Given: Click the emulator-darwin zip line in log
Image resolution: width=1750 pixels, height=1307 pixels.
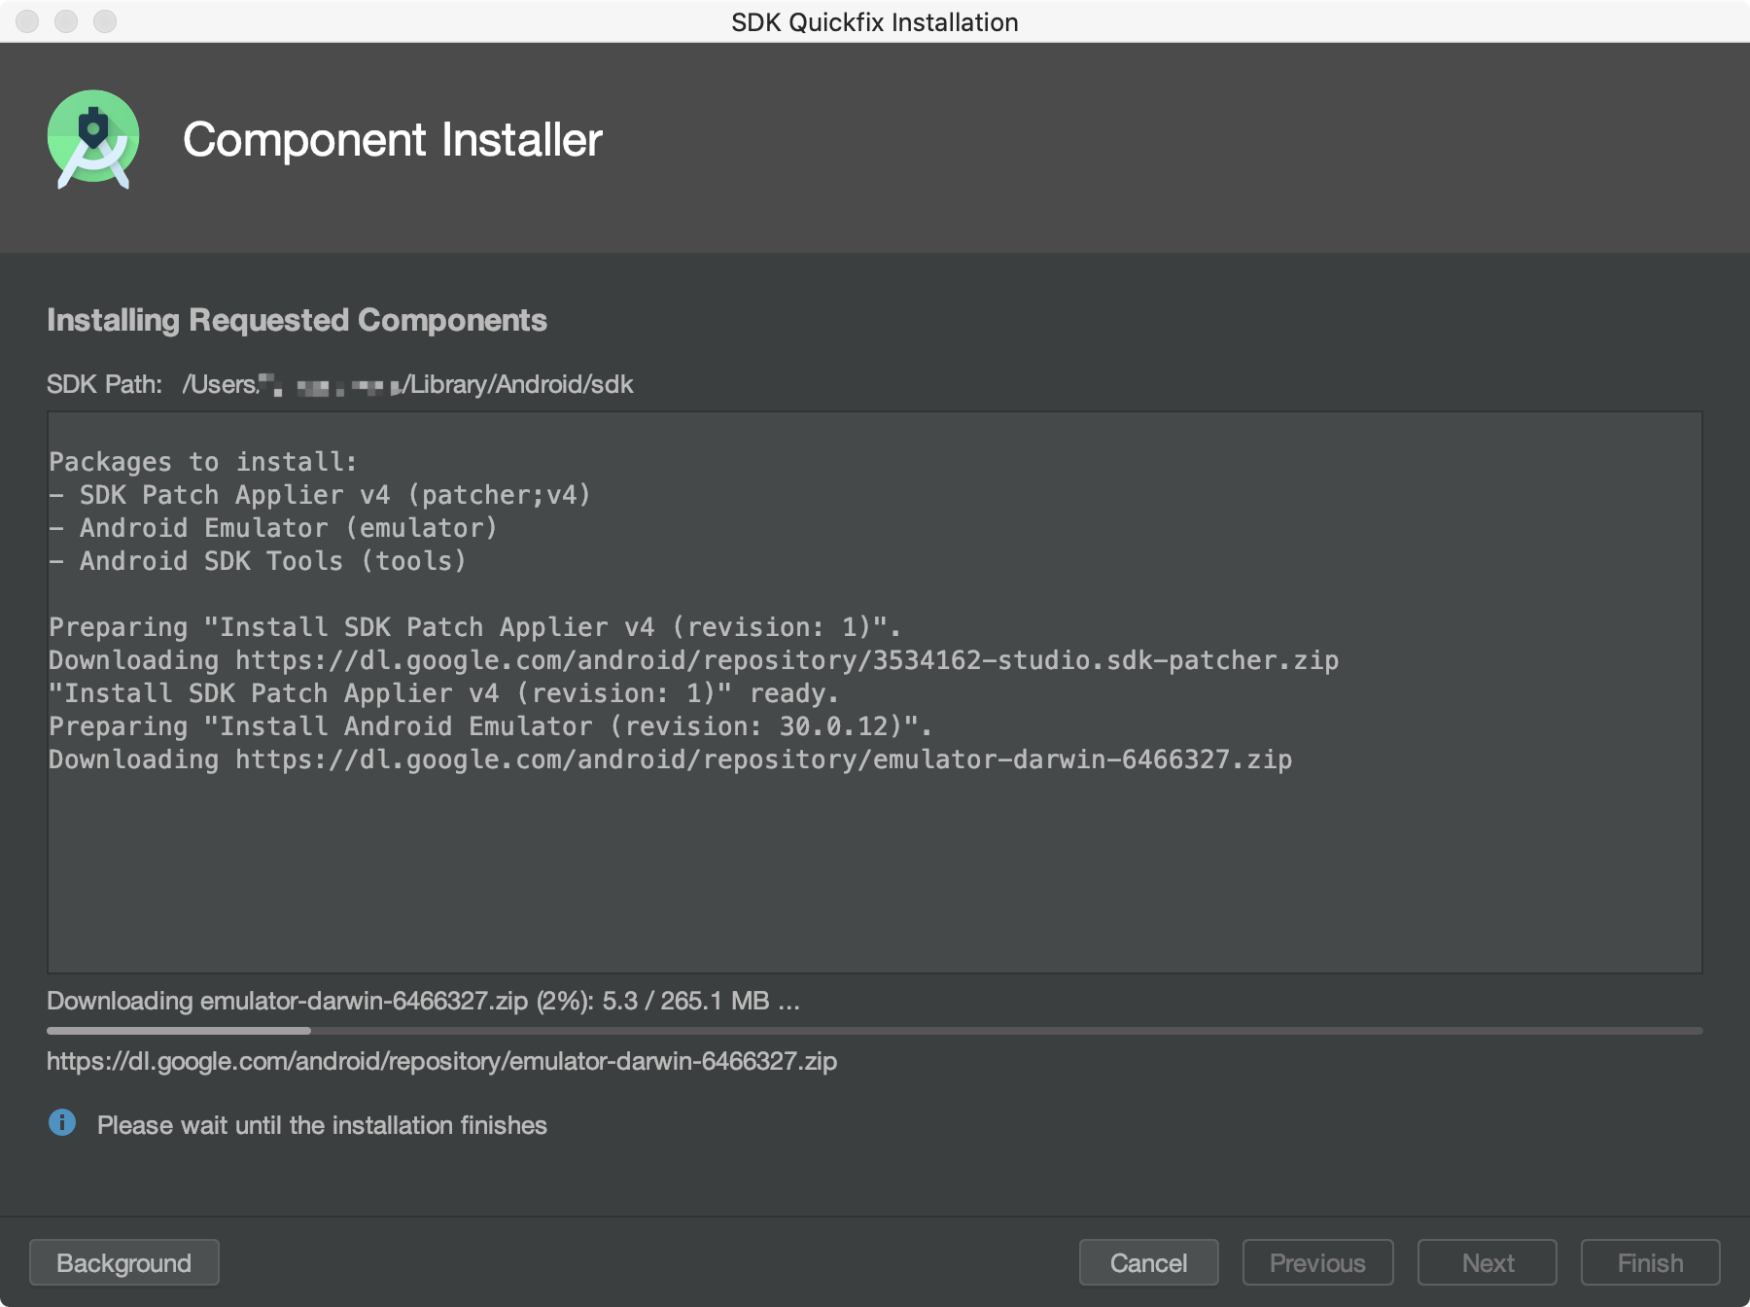Looking at the screenshot, I should coord(670,759).
